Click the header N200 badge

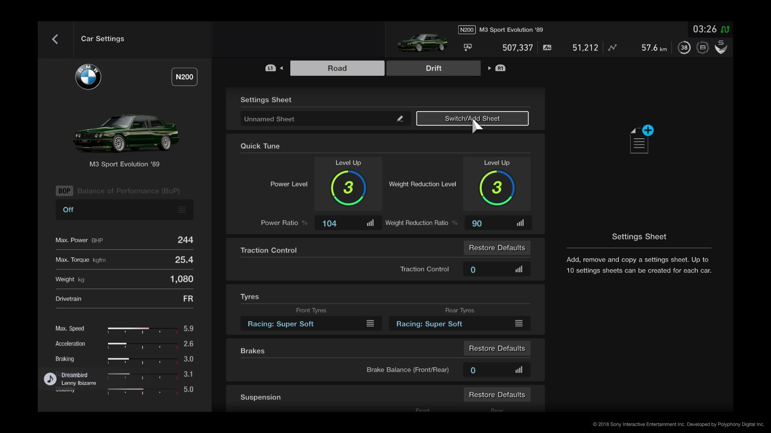pyautogui.click(x=467, y=30)
